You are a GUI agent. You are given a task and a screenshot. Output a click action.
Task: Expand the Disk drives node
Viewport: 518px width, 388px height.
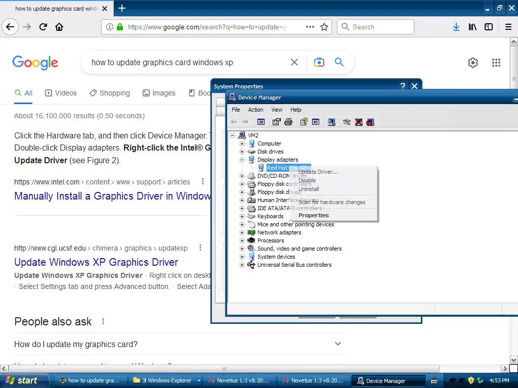(x=242, y=152)
